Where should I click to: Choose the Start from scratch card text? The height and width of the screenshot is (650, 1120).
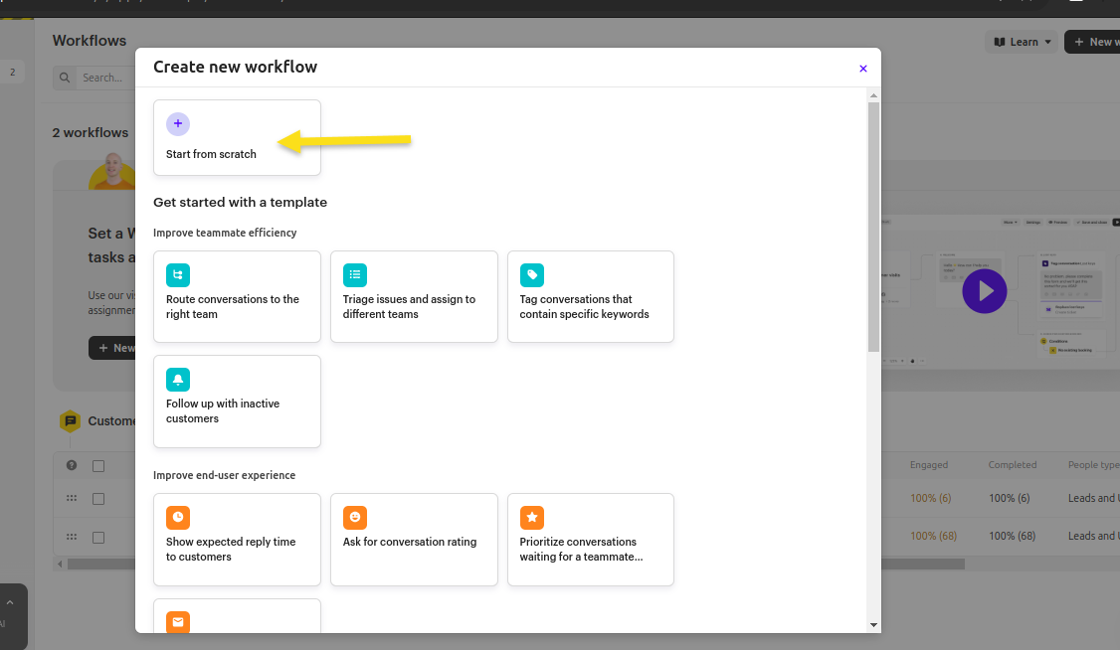(212, 154)
